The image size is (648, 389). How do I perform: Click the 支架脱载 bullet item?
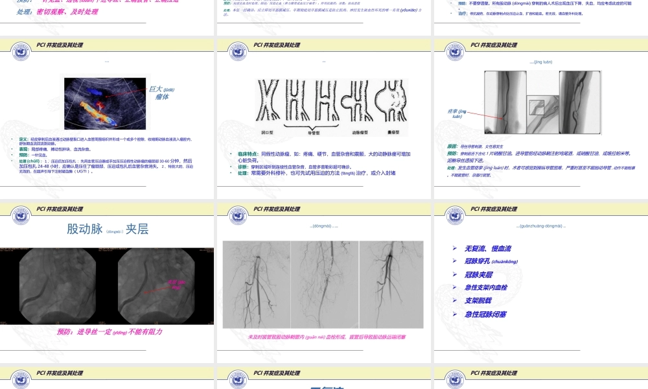(x=479, y=301)
